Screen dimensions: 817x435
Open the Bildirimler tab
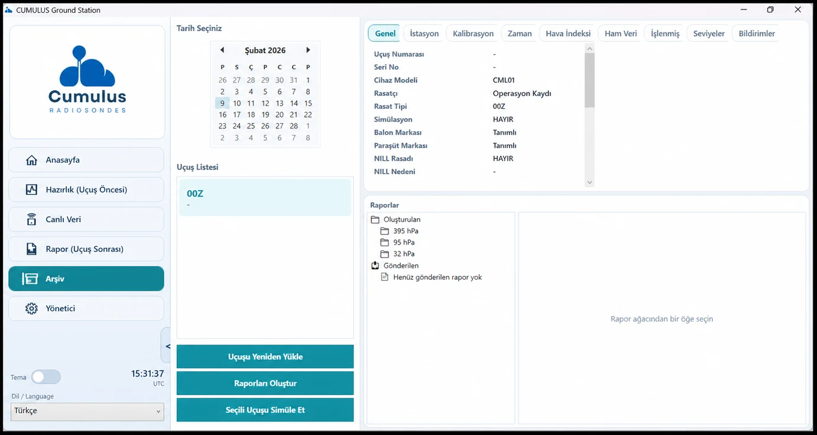(757, 34)
